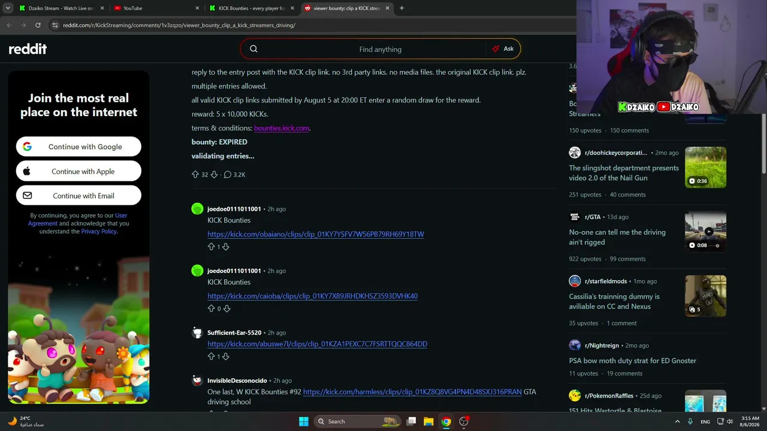Open the 3.2K comments button
767x431 pixels.
[234, 175]
